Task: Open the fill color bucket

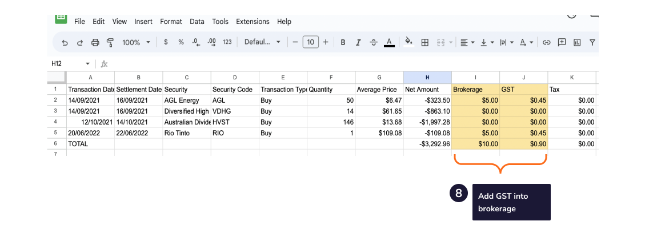Action: 408,42
